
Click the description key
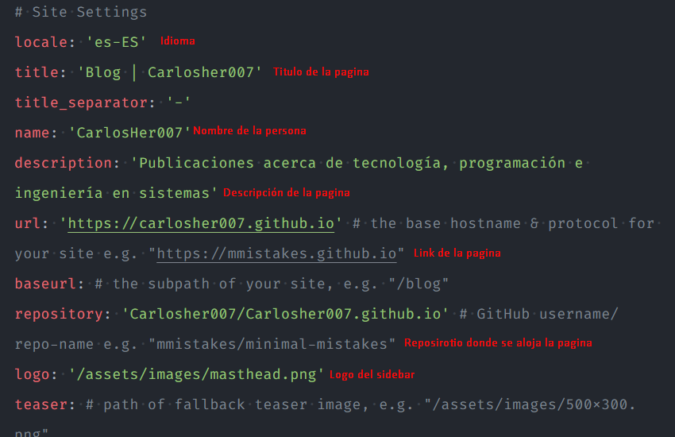point(64,163)
